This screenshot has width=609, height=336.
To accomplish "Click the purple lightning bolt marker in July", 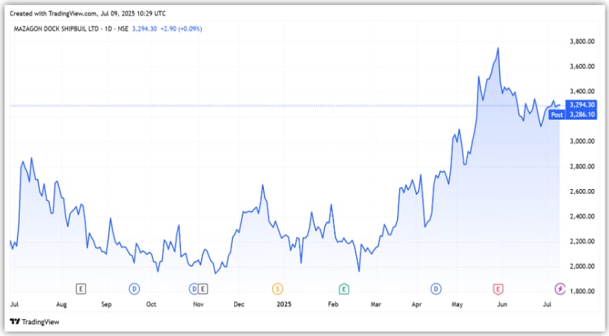I will point(560,288).
